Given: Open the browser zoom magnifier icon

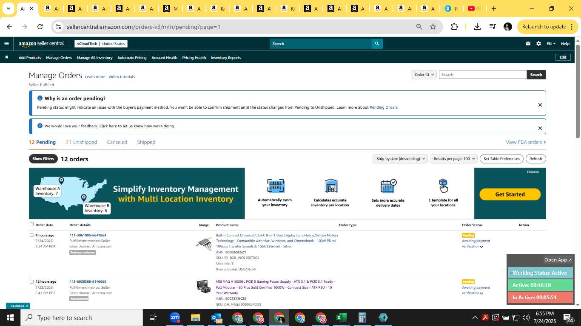Looking at the screenshot, I should (419, 27).
